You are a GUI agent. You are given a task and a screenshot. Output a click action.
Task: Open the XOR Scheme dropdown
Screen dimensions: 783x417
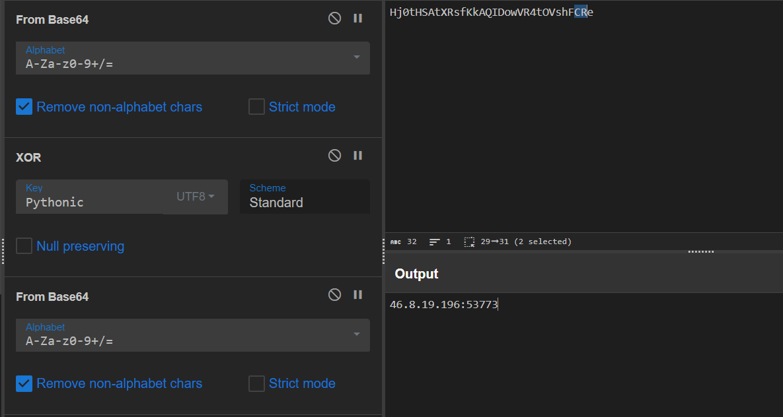tap(304, 197)
